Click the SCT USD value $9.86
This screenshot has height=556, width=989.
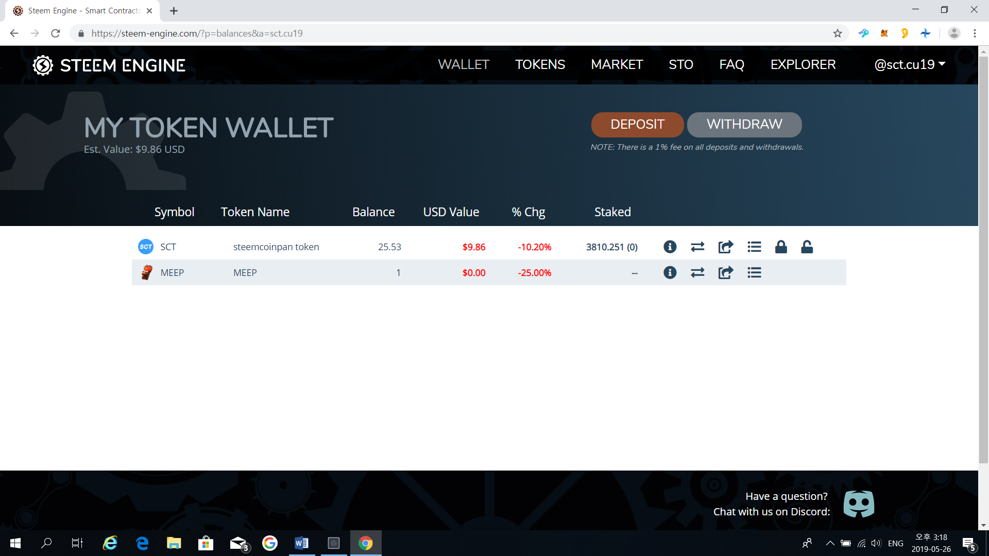point(474,247)
